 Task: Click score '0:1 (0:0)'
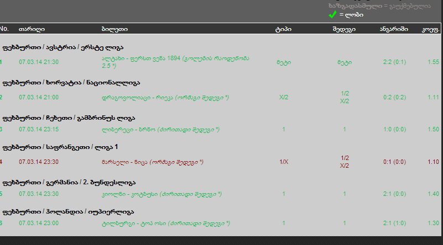[394, 162]
